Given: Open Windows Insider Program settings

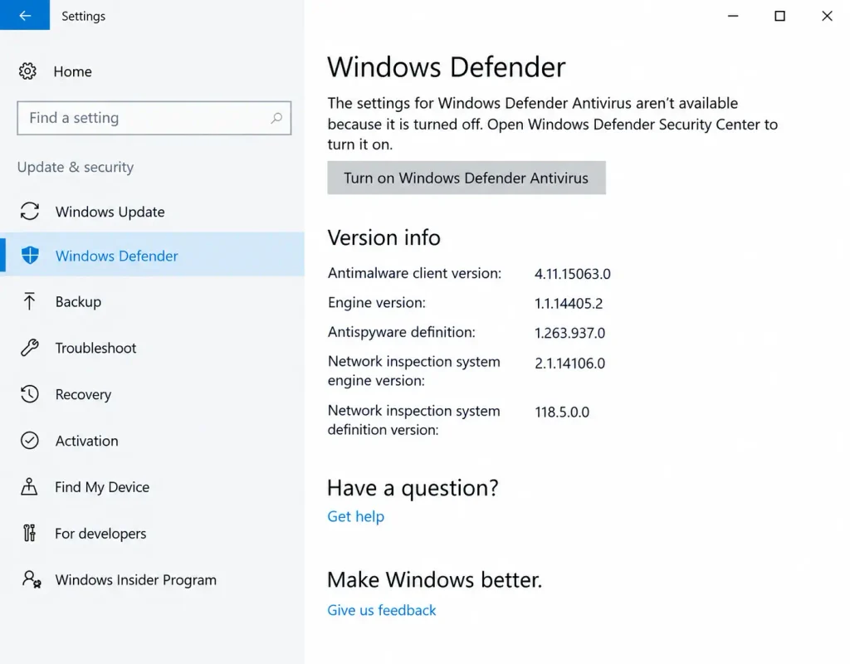Looking at the screenshot, I should (x=135, y=580).
